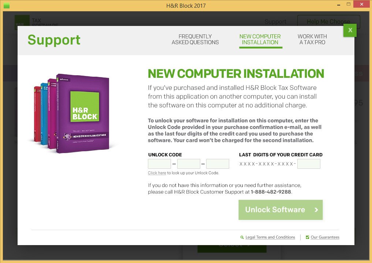Switch to Work With a Tax Pro tab
372x263 pixels.
click(312, 39)
